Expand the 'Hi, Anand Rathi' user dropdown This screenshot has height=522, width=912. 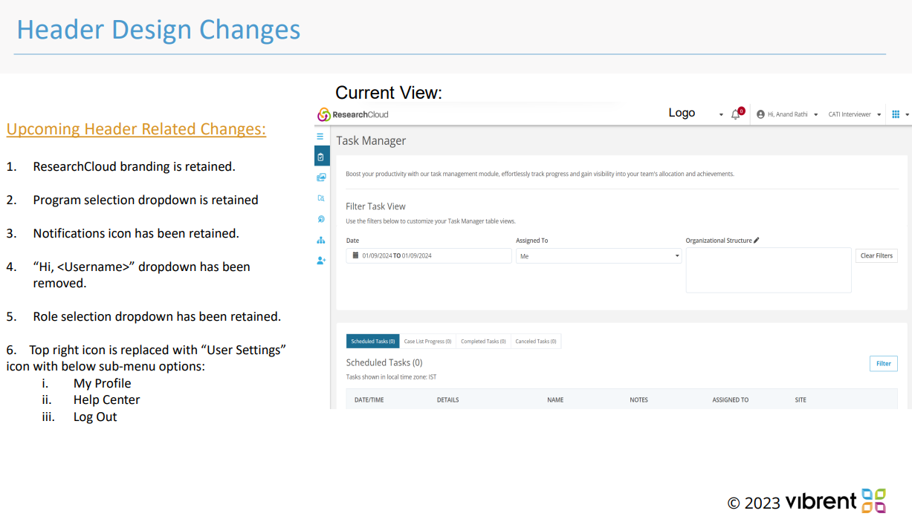tap(787, 114)
